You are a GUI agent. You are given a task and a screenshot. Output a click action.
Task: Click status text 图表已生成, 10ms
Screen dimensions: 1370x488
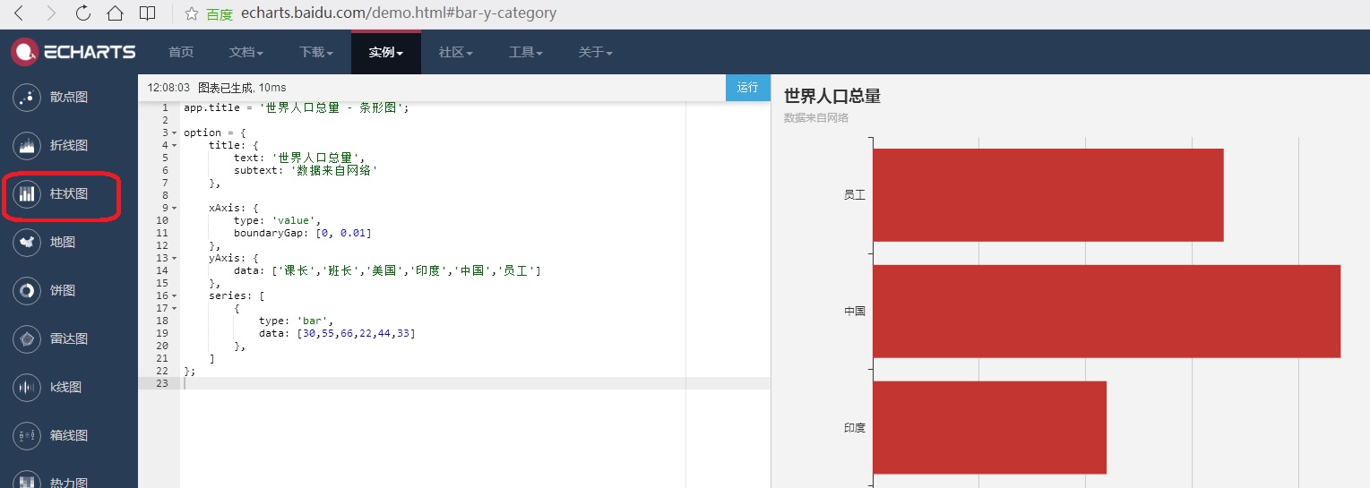[x=242, y=88]
